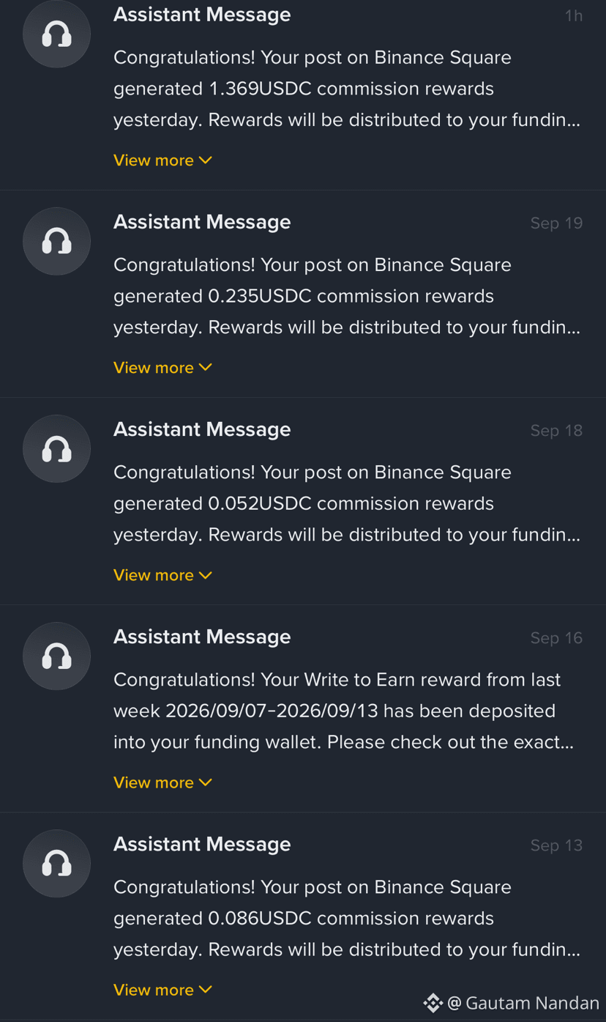Screen dimensions: 606x1022
Task: Open the Write to Earn reward message text
Action: tap(344, 711)
